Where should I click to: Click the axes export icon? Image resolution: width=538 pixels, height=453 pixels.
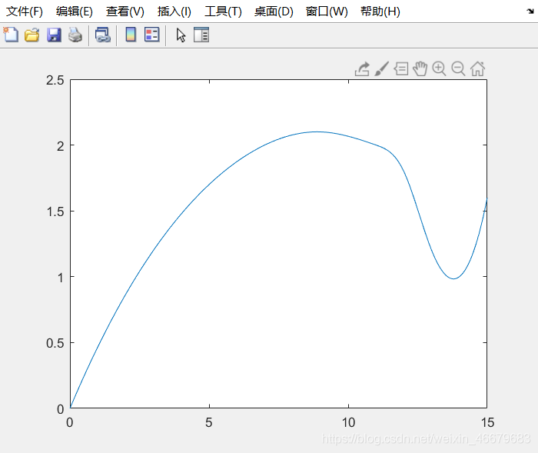pyautogui.click(x=362, y=68)
